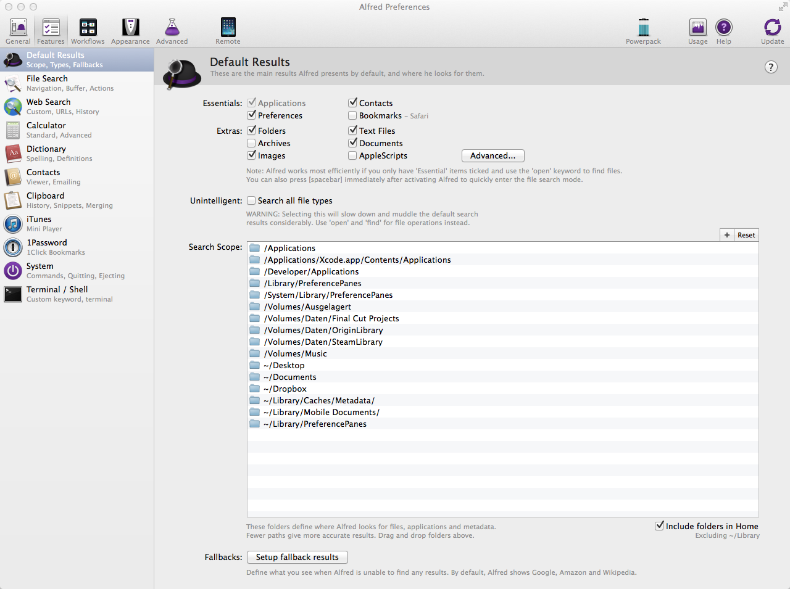Select /Applications/Xcode.app/Contents/Applications row

point(502,260)
